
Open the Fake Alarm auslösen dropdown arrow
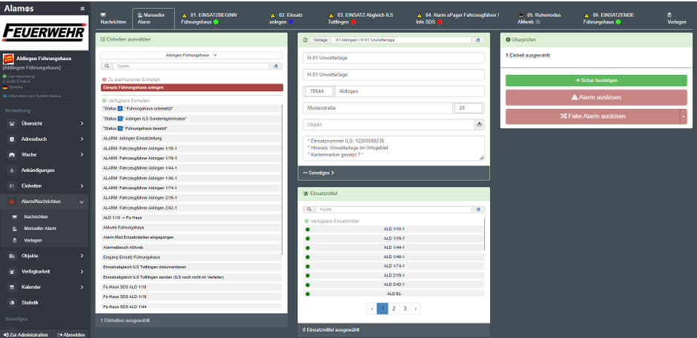click(x=684, y=116)
